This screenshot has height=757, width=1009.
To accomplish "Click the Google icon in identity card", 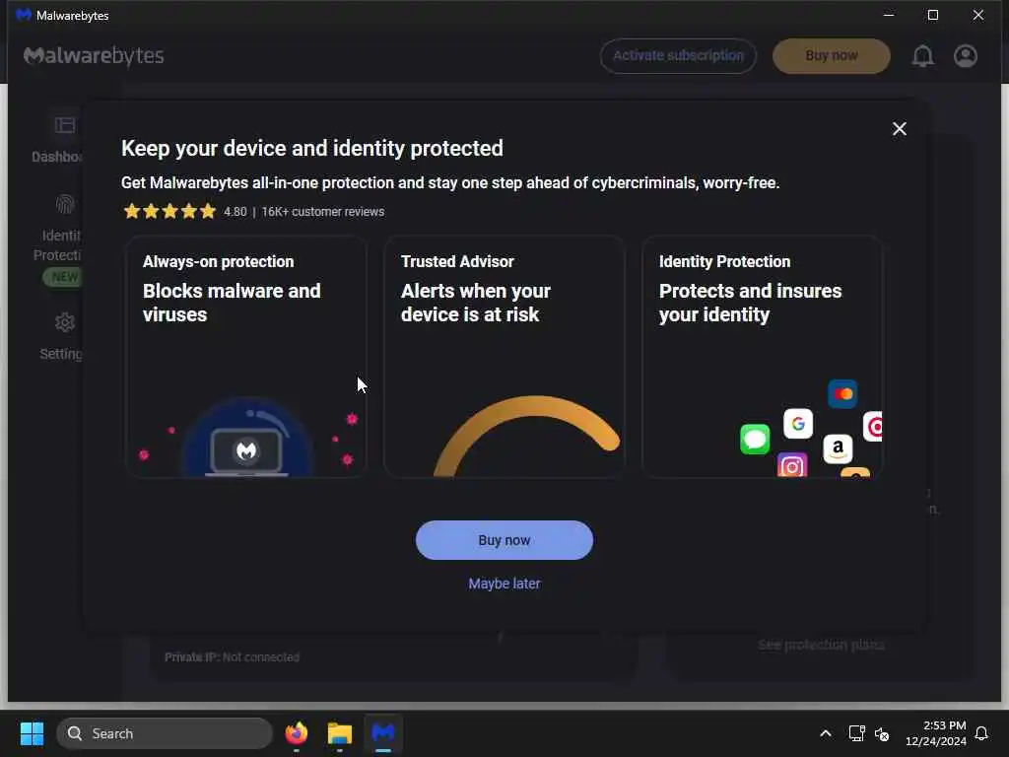I will [798, 424].
